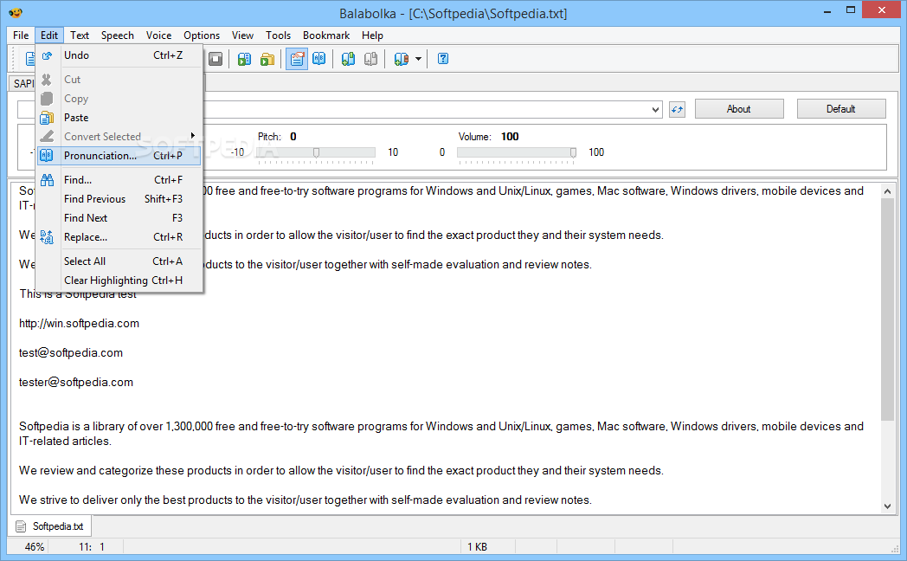The height and width of the screenshot is (561, 907).
Task: Click the text scrollbar down arrow
Action: coord(887,506)
